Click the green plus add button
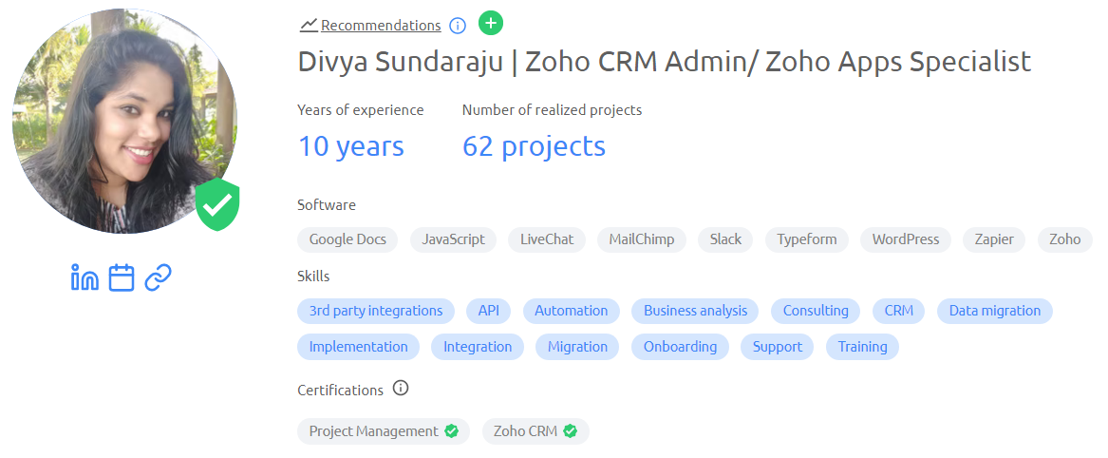The image size is (1108, 458). [491, 24]
